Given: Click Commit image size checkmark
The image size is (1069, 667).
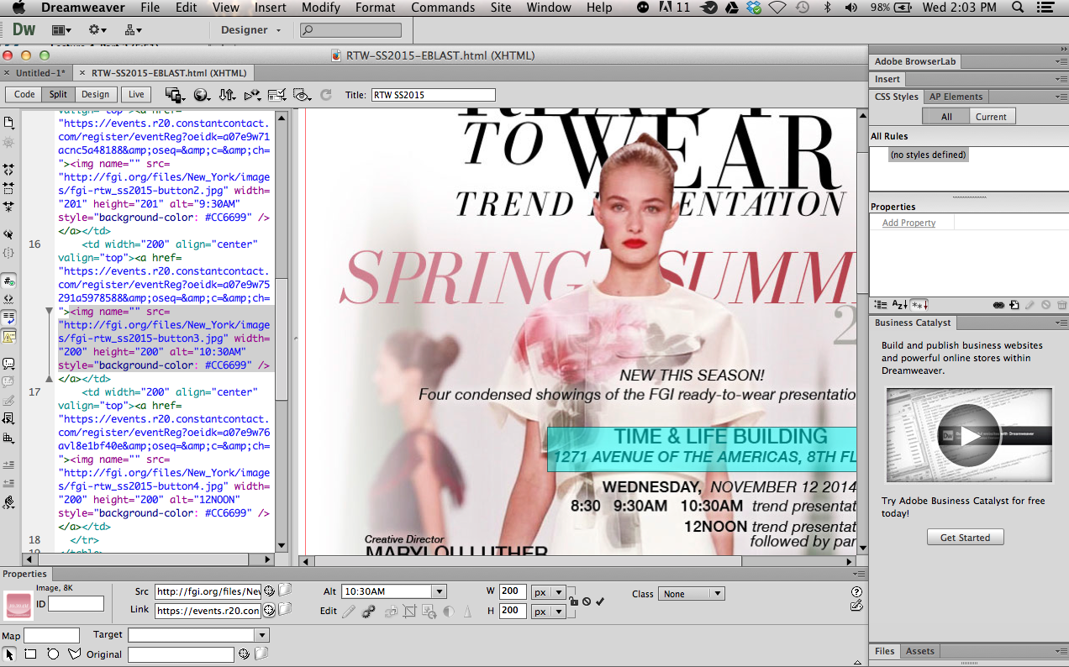Looking at the screenshot, I should click(600, 601).
